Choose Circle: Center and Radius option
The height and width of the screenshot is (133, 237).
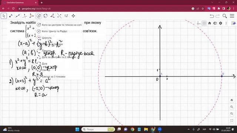point(59,31)
